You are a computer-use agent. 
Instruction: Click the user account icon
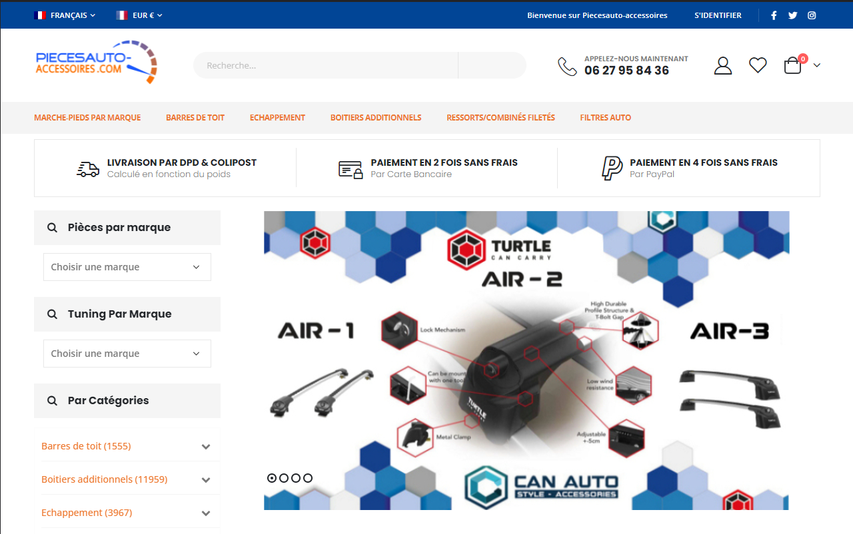click(x=723, y=65)
